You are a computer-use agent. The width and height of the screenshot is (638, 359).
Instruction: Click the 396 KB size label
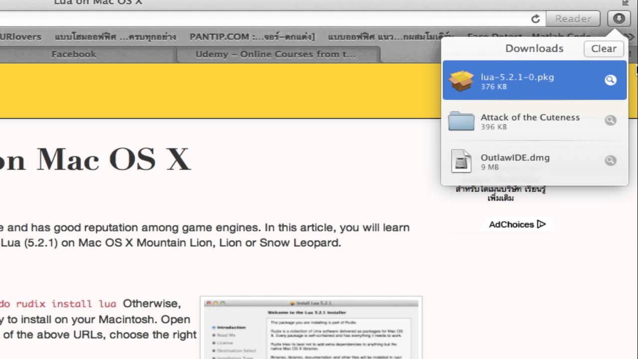pos(493,127)
